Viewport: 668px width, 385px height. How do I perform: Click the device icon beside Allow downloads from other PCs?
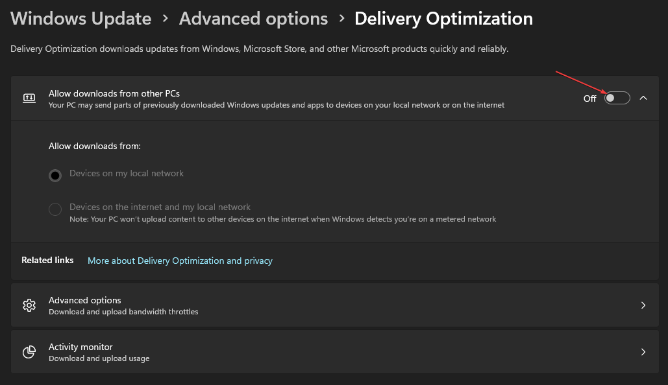(29, 97)
